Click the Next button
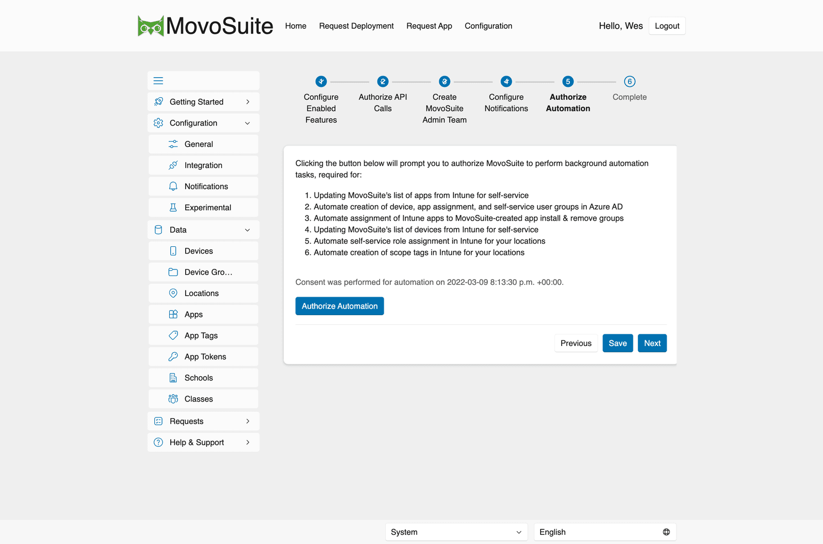Image resolution: width=823 pixels, height=544 pixels. pyautogui.click(x=652, y=343)
